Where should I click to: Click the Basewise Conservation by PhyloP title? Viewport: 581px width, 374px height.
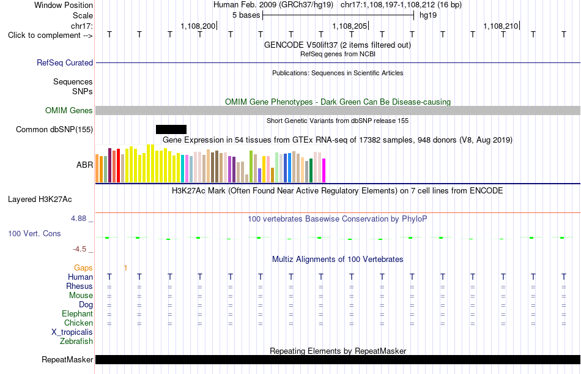(338, 219)
